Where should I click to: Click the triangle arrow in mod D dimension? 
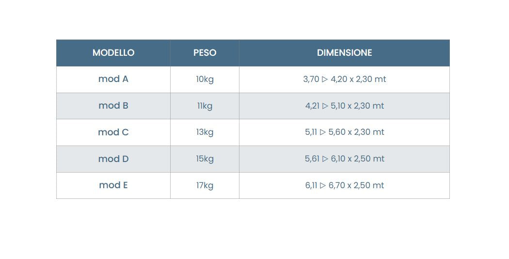(325, 159)
